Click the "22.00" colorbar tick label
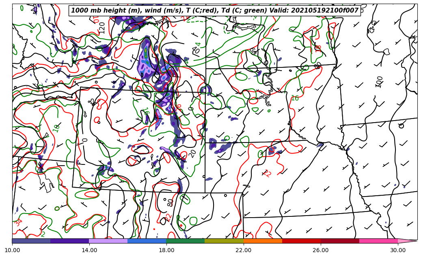Viewport: 421px width, 257px height. tap(244, 250)
